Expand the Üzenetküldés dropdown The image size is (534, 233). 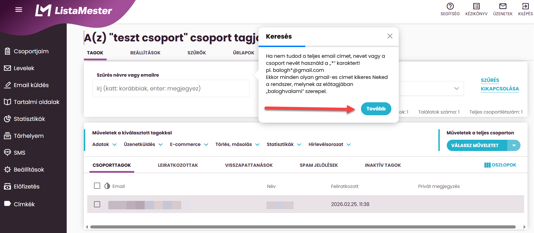[143, 145]
